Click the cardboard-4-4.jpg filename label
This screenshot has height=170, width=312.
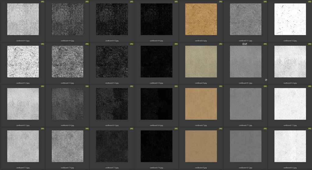[x=67, y=41]
